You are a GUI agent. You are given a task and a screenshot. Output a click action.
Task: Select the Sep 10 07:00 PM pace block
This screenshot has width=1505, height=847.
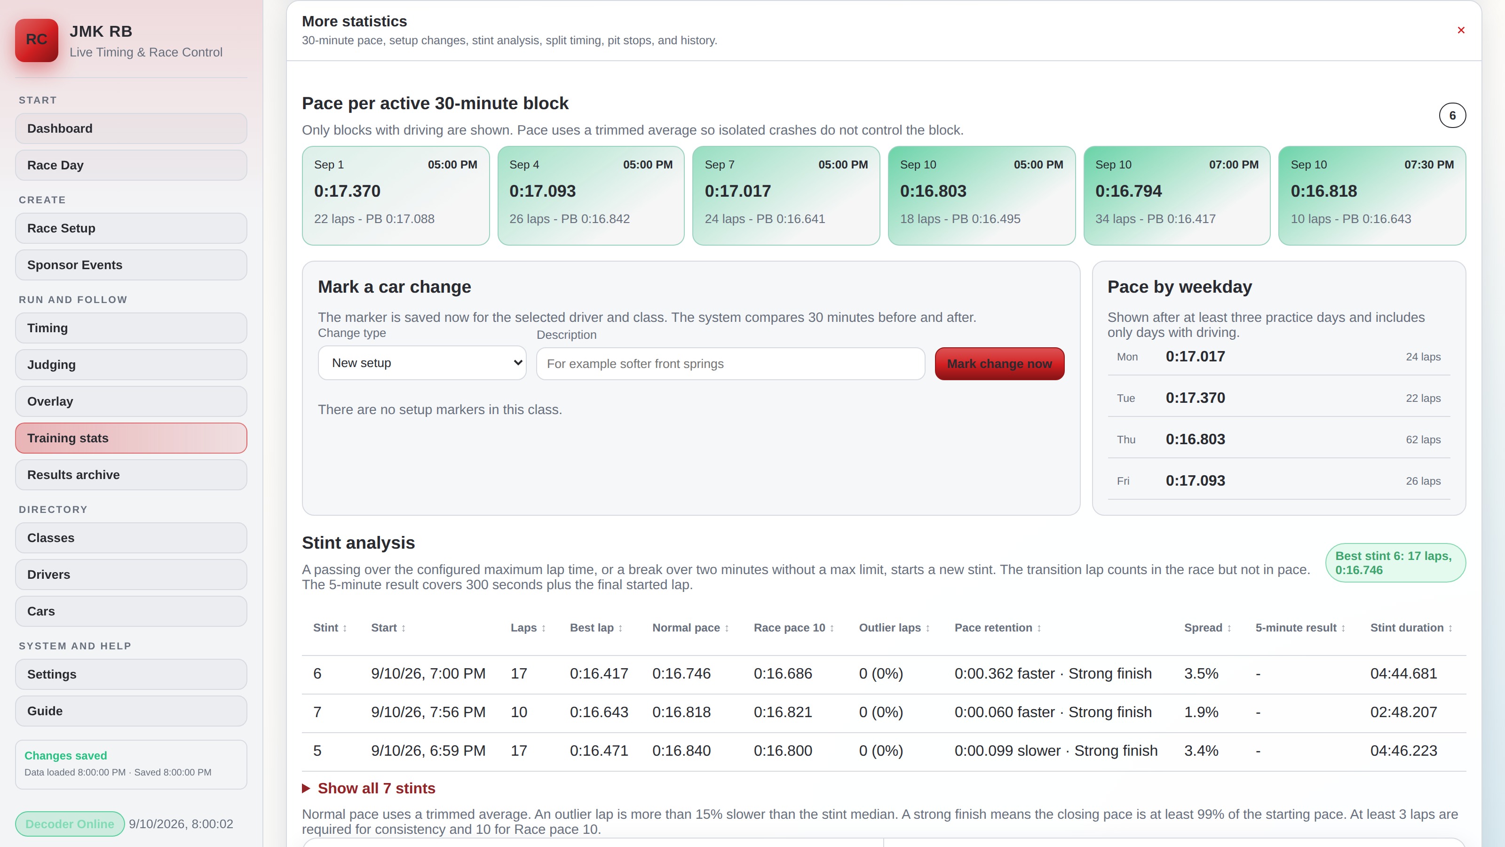[1177, 196]
